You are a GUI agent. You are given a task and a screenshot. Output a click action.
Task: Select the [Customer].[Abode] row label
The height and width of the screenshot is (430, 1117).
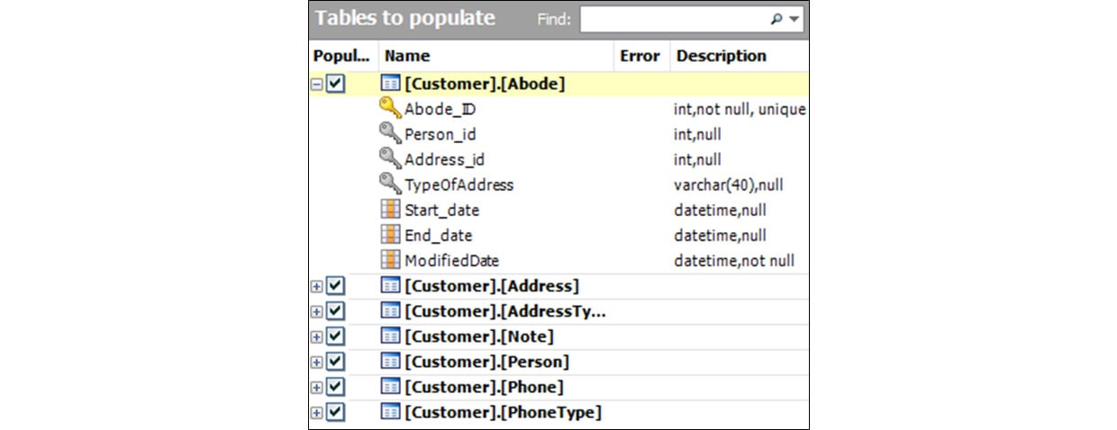485,84
